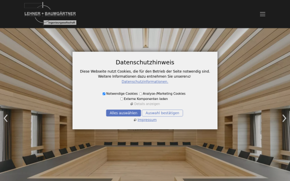Viewport: 290px width, 181px height.
Task: Expand Details anzeigen section
Action: pos(147,104)
